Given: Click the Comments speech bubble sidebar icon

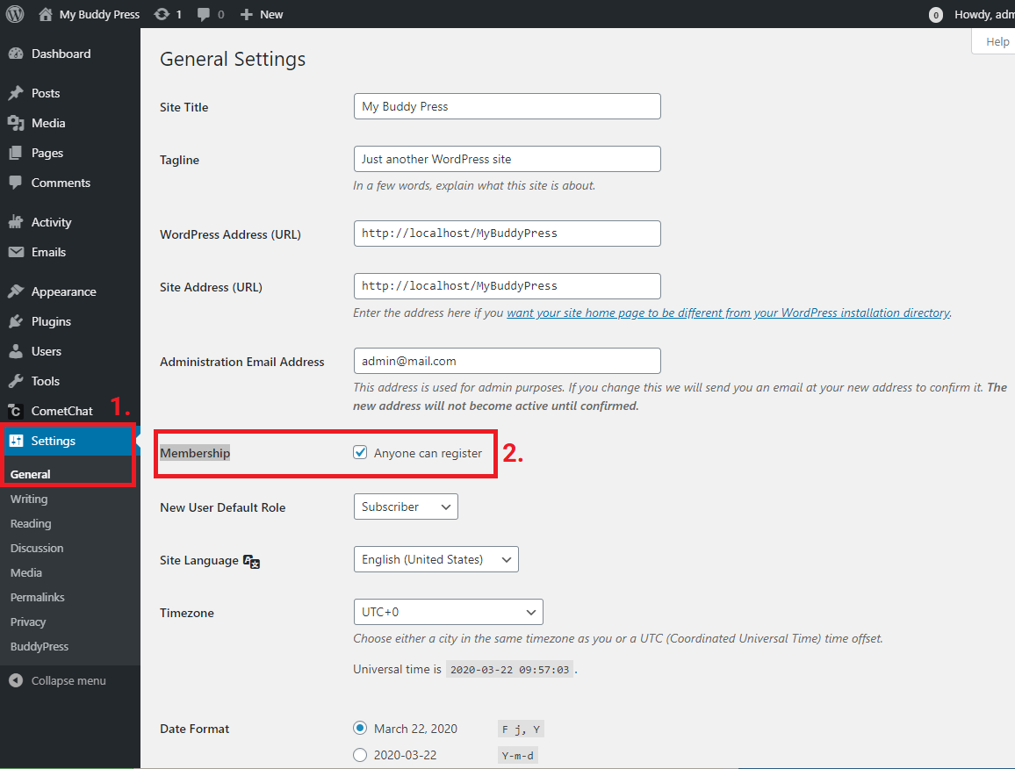Looking at the screenshot, I should coord(16,183).
